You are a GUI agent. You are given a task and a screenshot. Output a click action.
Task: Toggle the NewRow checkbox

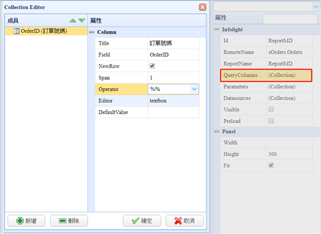[152, 66]
